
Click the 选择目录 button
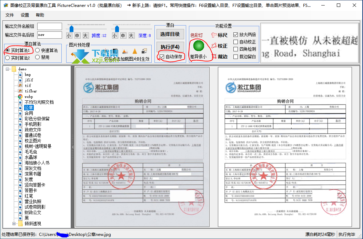[x=170, y=34]
